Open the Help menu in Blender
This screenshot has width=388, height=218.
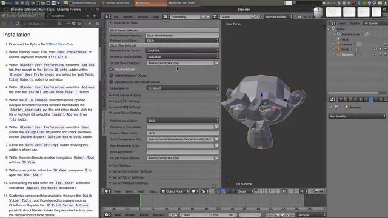156,17
